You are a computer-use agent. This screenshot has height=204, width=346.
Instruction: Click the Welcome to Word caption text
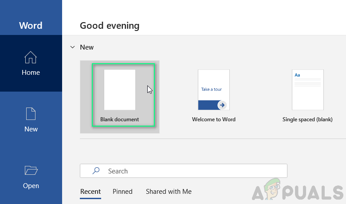(x=213, y=119)
